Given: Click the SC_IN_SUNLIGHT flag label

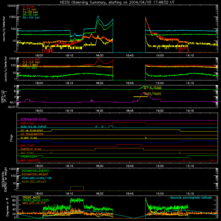Looking at the screenshot, I should (x=32, y=130).
